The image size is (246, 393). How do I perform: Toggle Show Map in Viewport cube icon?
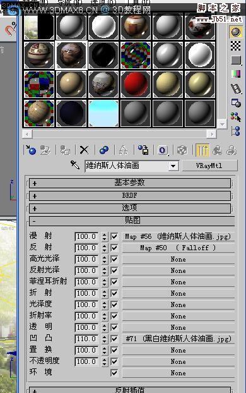click(182, 150)
